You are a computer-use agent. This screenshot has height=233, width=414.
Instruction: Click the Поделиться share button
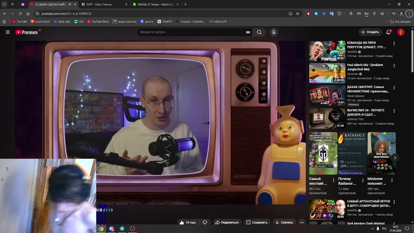(x=227, y=222)
